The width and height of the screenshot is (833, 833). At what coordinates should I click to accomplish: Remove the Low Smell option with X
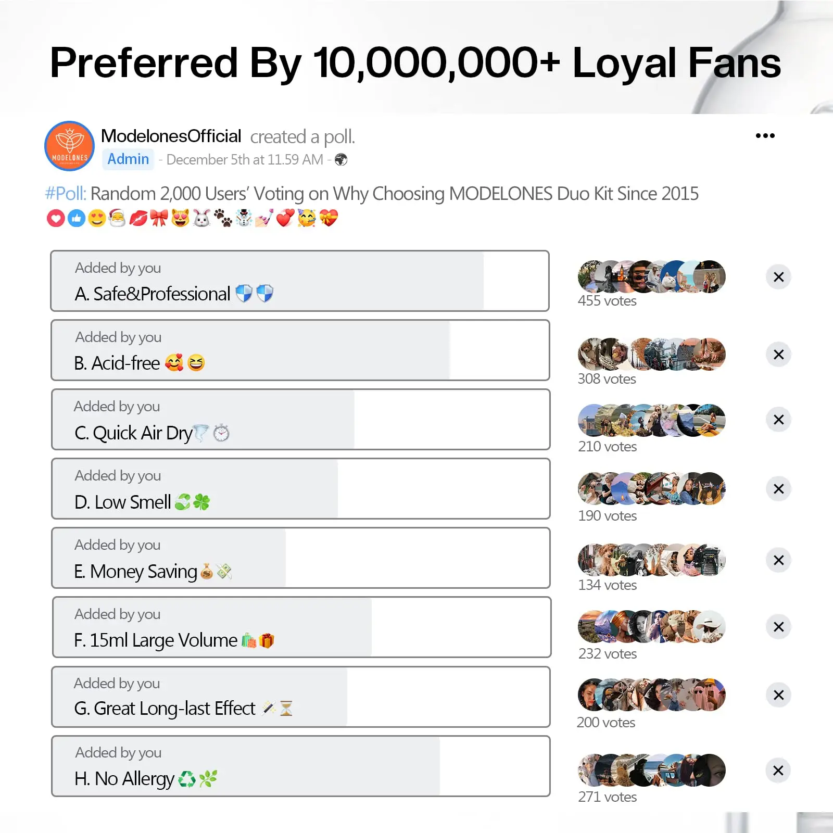tap(778, 489)
